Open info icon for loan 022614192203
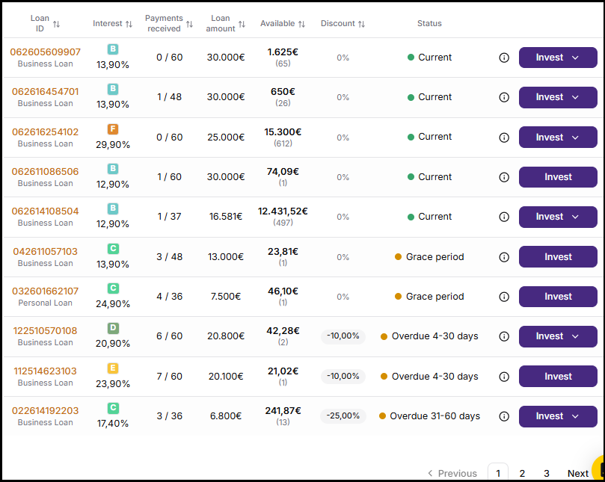Viewport: 605px width, 482px height. pyautogui.click(x=504, y=416)
